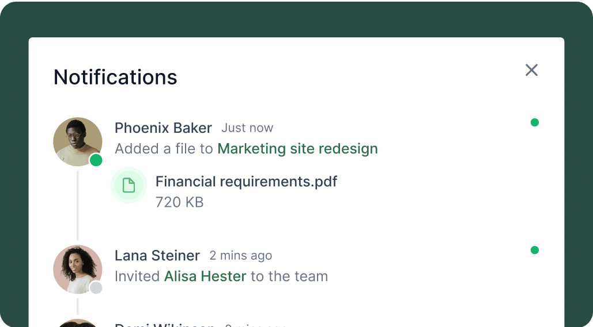Screen dimensions: 593x327
Task: Select the "to the team" invitation text
Action: (x=289, y=276)
